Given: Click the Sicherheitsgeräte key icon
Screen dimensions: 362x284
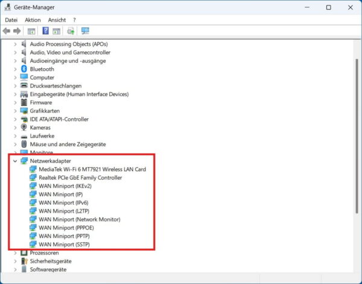Looking at the screenshot, I should (x=24, y=261).
